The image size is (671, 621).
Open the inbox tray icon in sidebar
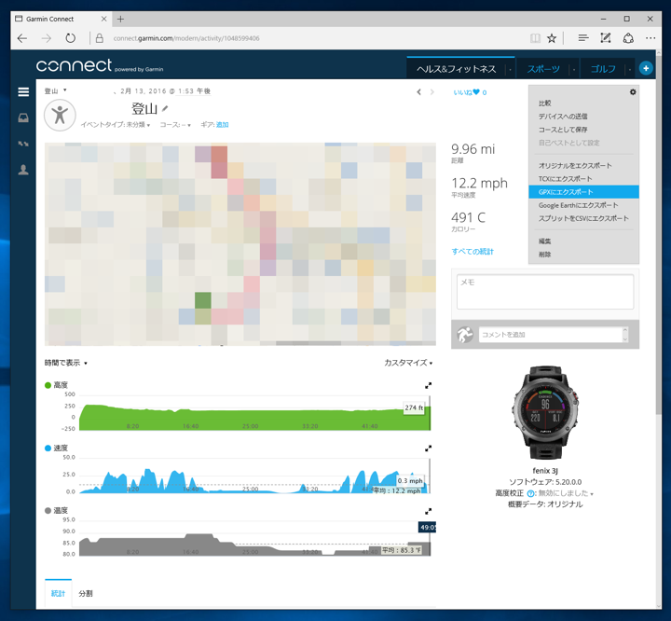[23, 117]
